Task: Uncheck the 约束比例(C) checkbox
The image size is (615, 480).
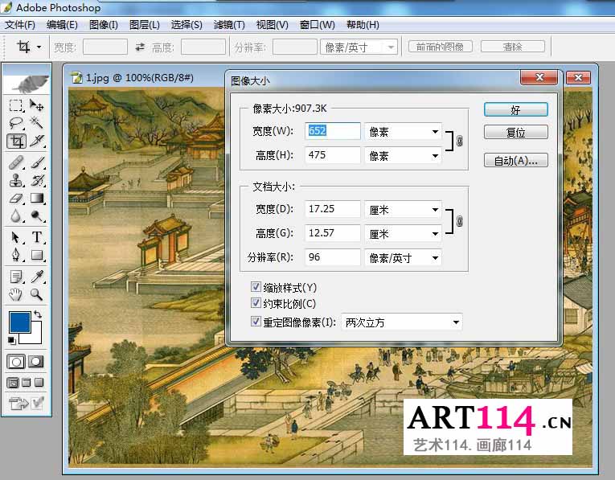Action: [x=256, y=303]
